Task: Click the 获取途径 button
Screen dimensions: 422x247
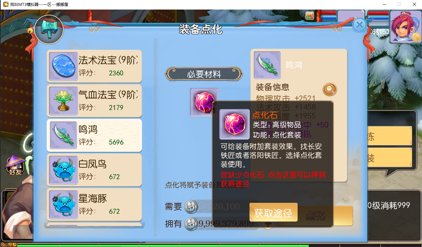Action: click(274, 212)
